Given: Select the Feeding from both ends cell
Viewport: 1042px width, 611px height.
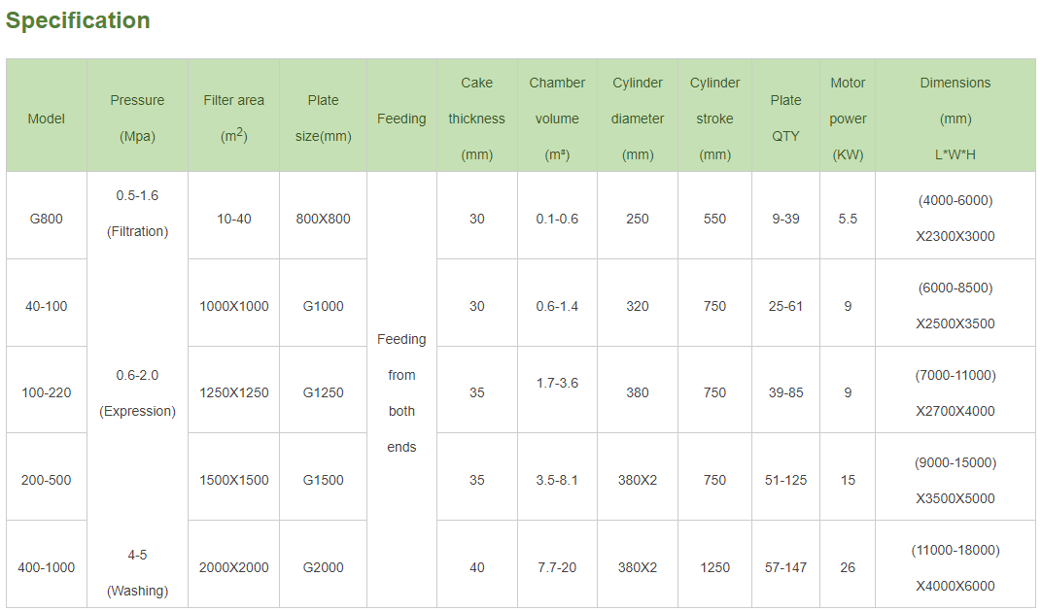Looking at the screenshot, I should [x=401, y=392].
